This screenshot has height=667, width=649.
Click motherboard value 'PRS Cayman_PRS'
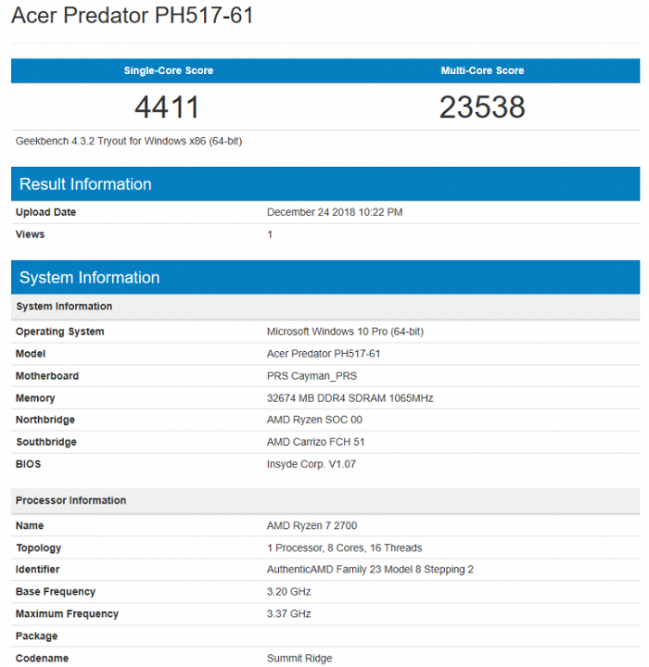point(312,376)
